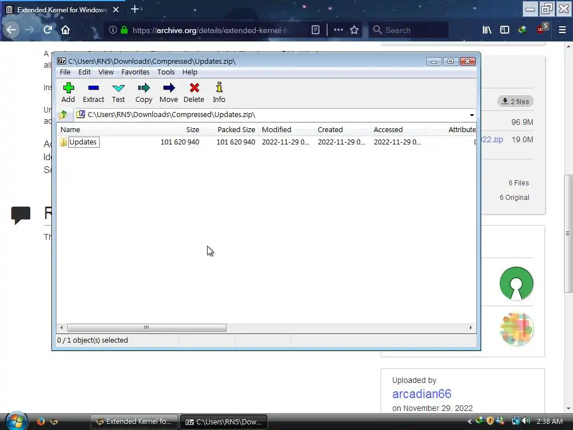This screenshot has width=573, height=430.
Task: Select the Updates folder row
Action: point(266,142)
